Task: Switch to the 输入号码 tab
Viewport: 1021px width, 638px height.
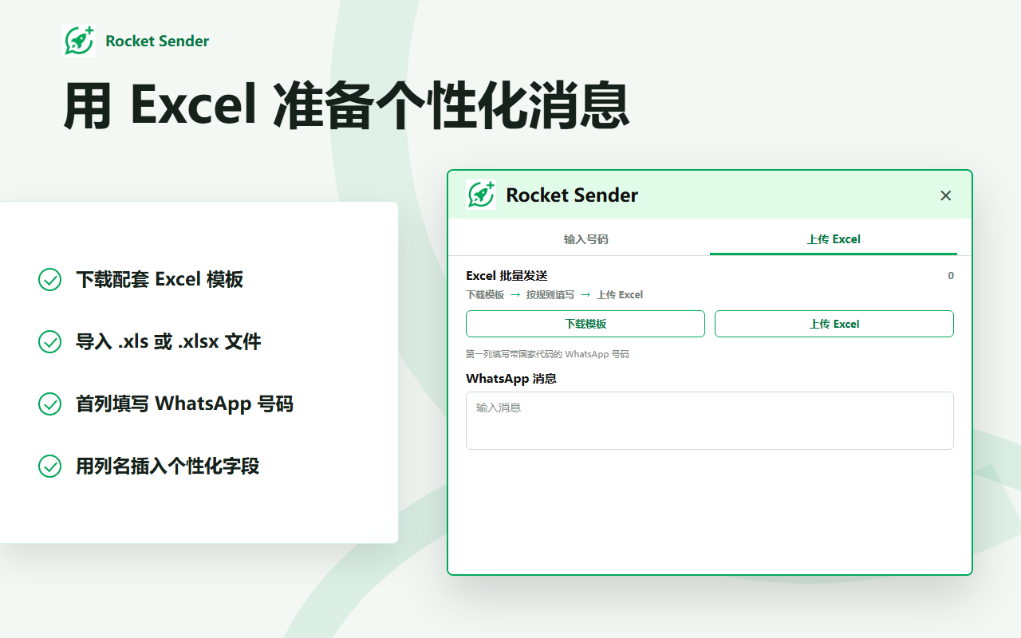Action: click(585, 239)
